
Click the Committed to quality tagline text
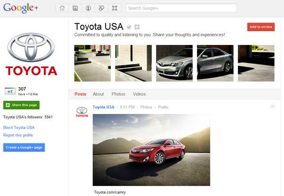pos(150,35)
